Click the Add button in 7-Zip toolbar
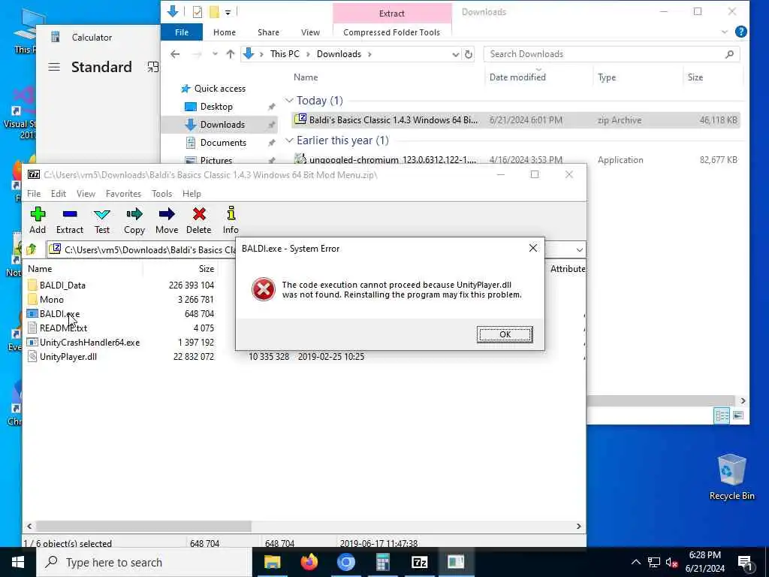 coord(38,220)
